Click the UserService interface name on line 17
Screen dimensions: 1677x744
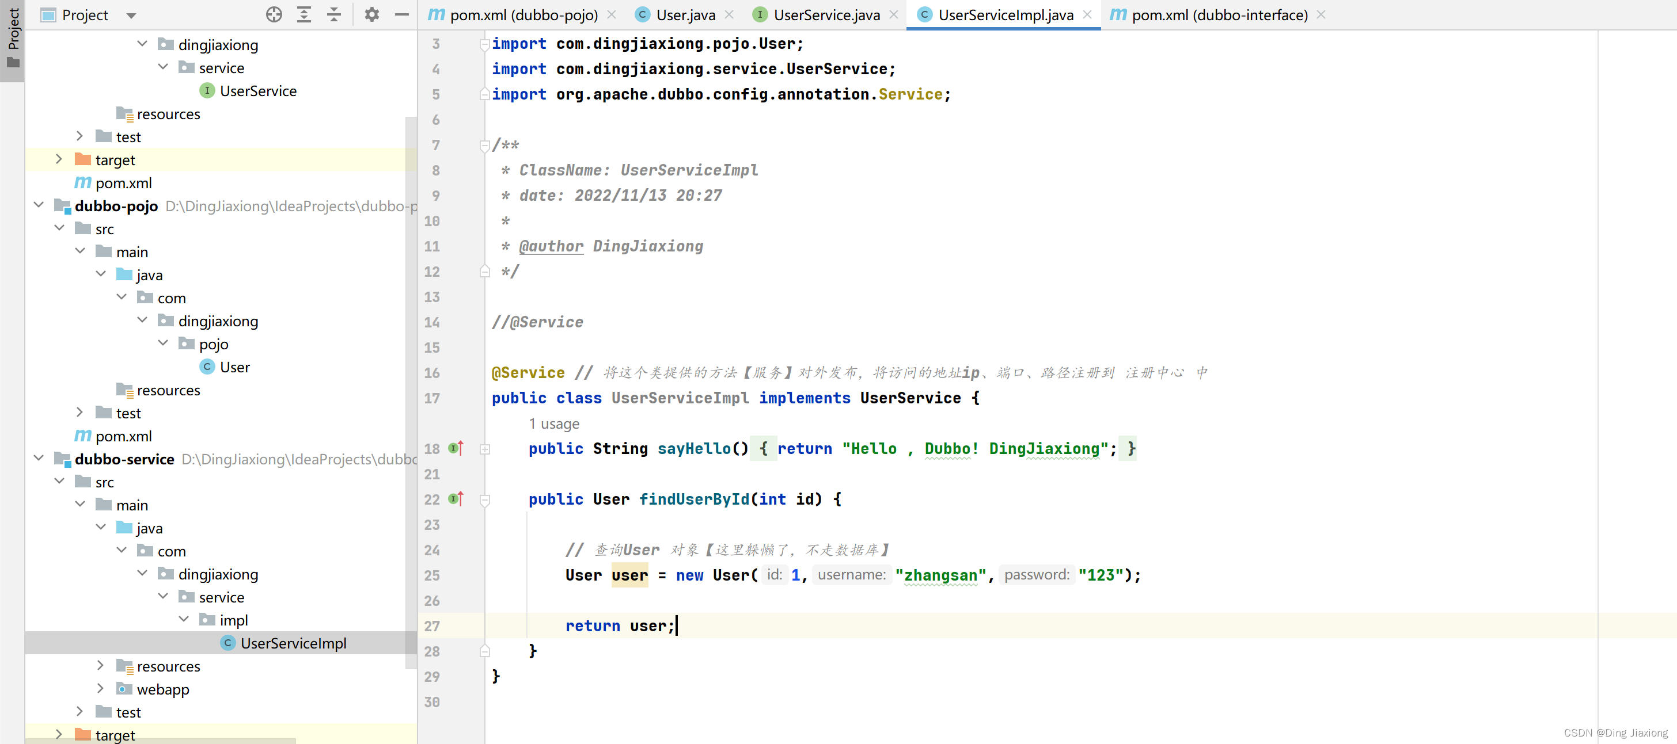pos(910,398)
